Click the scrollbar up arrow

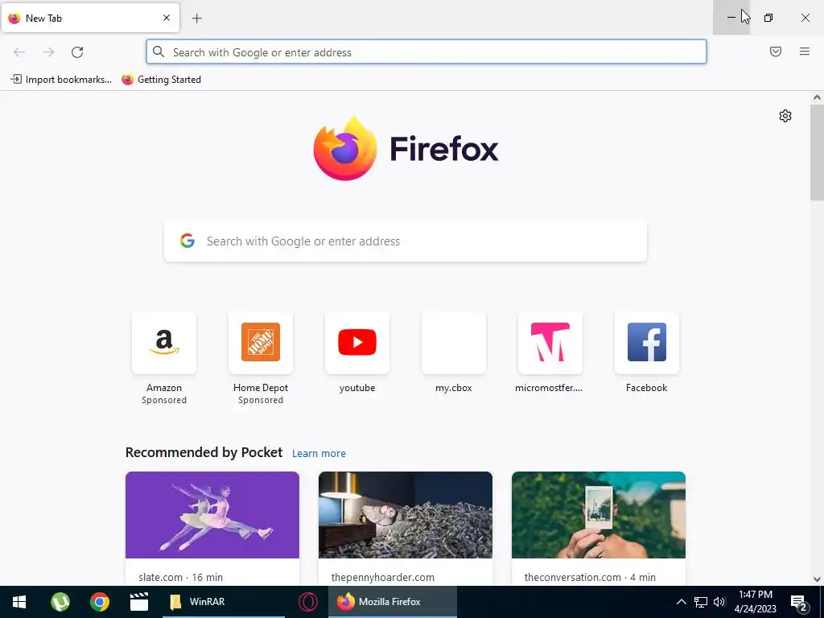click(817, 97)
